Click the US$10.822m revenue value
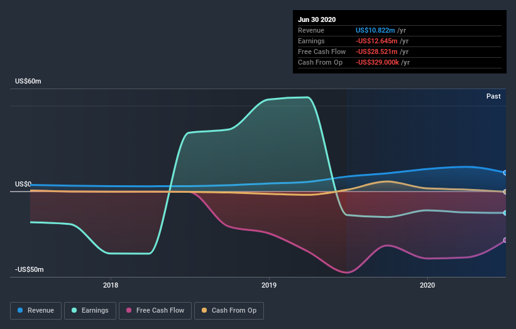The height and width of the screenshot is (329, 516). point(375,30)
